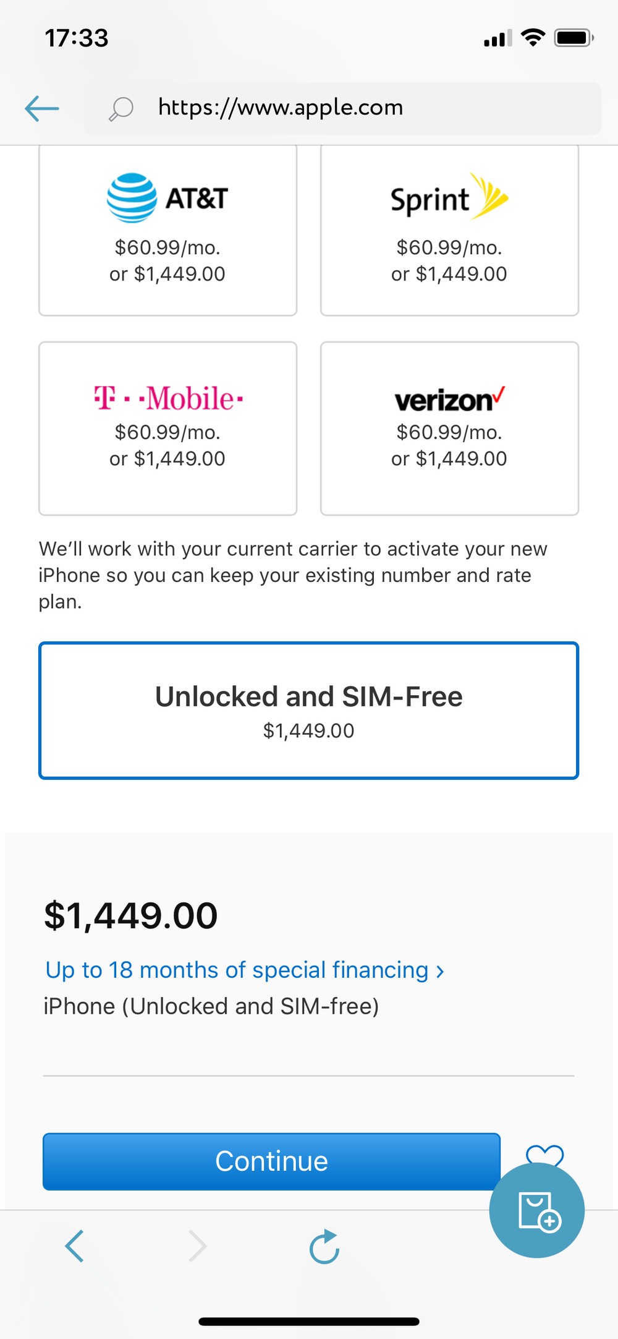Tap the floating add-to-bag button
The width and height of the screenshot is (618, 1339).
click(536, 1210)
